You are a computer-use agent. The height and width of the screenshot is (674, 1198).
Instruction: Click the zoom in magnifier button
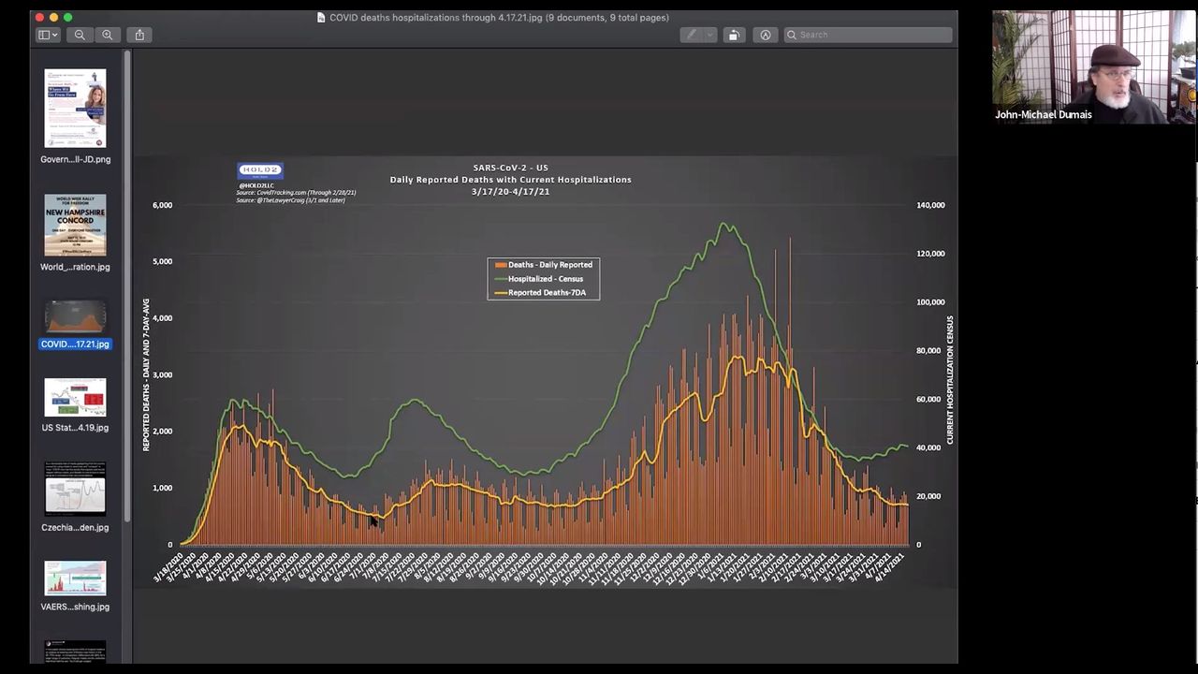click(108, 35)
